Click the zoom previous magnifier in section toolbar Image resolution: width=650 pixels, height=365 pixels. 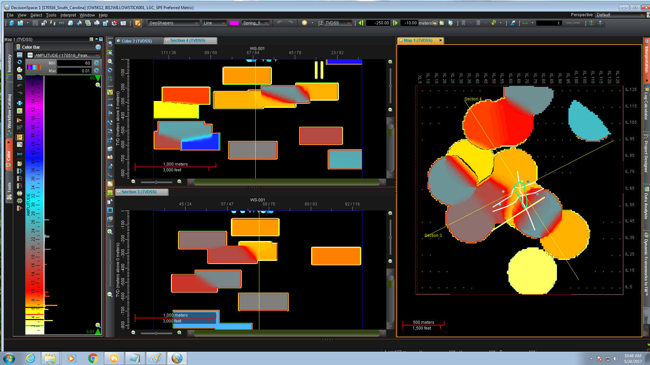110,62
